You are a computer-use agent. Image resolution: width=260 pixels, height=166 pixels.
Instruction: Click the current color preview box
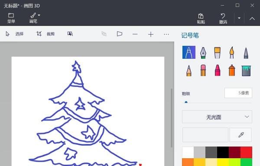tap(205, 135)
